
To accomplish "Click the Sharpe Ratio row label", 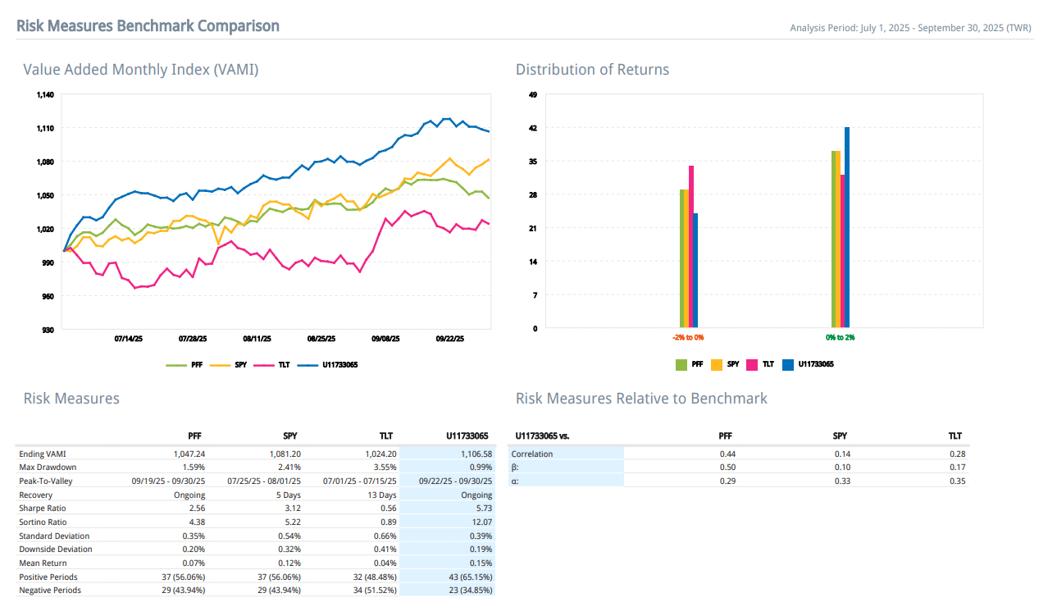I will (x=43, y=509).
